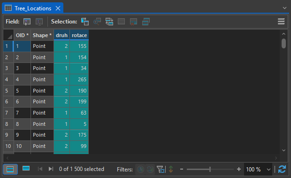The width and height of the screenshot is (291, 178).
Task: Select row header 3
Action: [8, 68]
